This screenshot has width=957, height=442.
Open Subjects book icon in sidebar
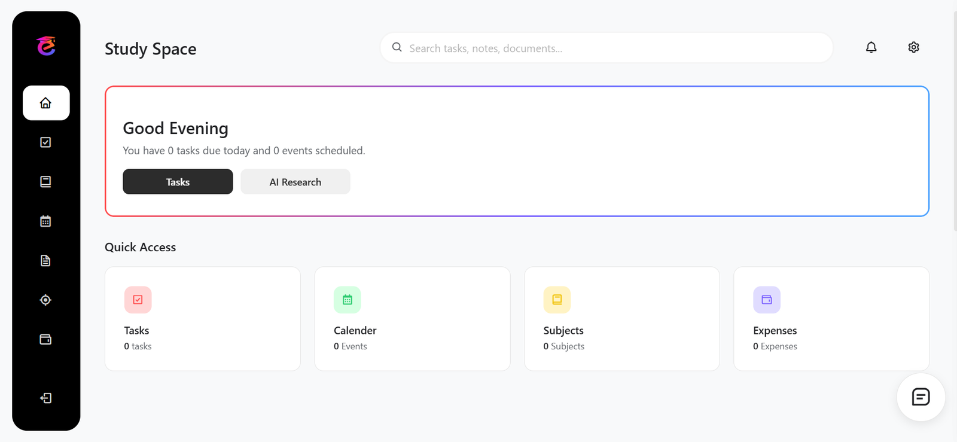click(x=45, y=182)
